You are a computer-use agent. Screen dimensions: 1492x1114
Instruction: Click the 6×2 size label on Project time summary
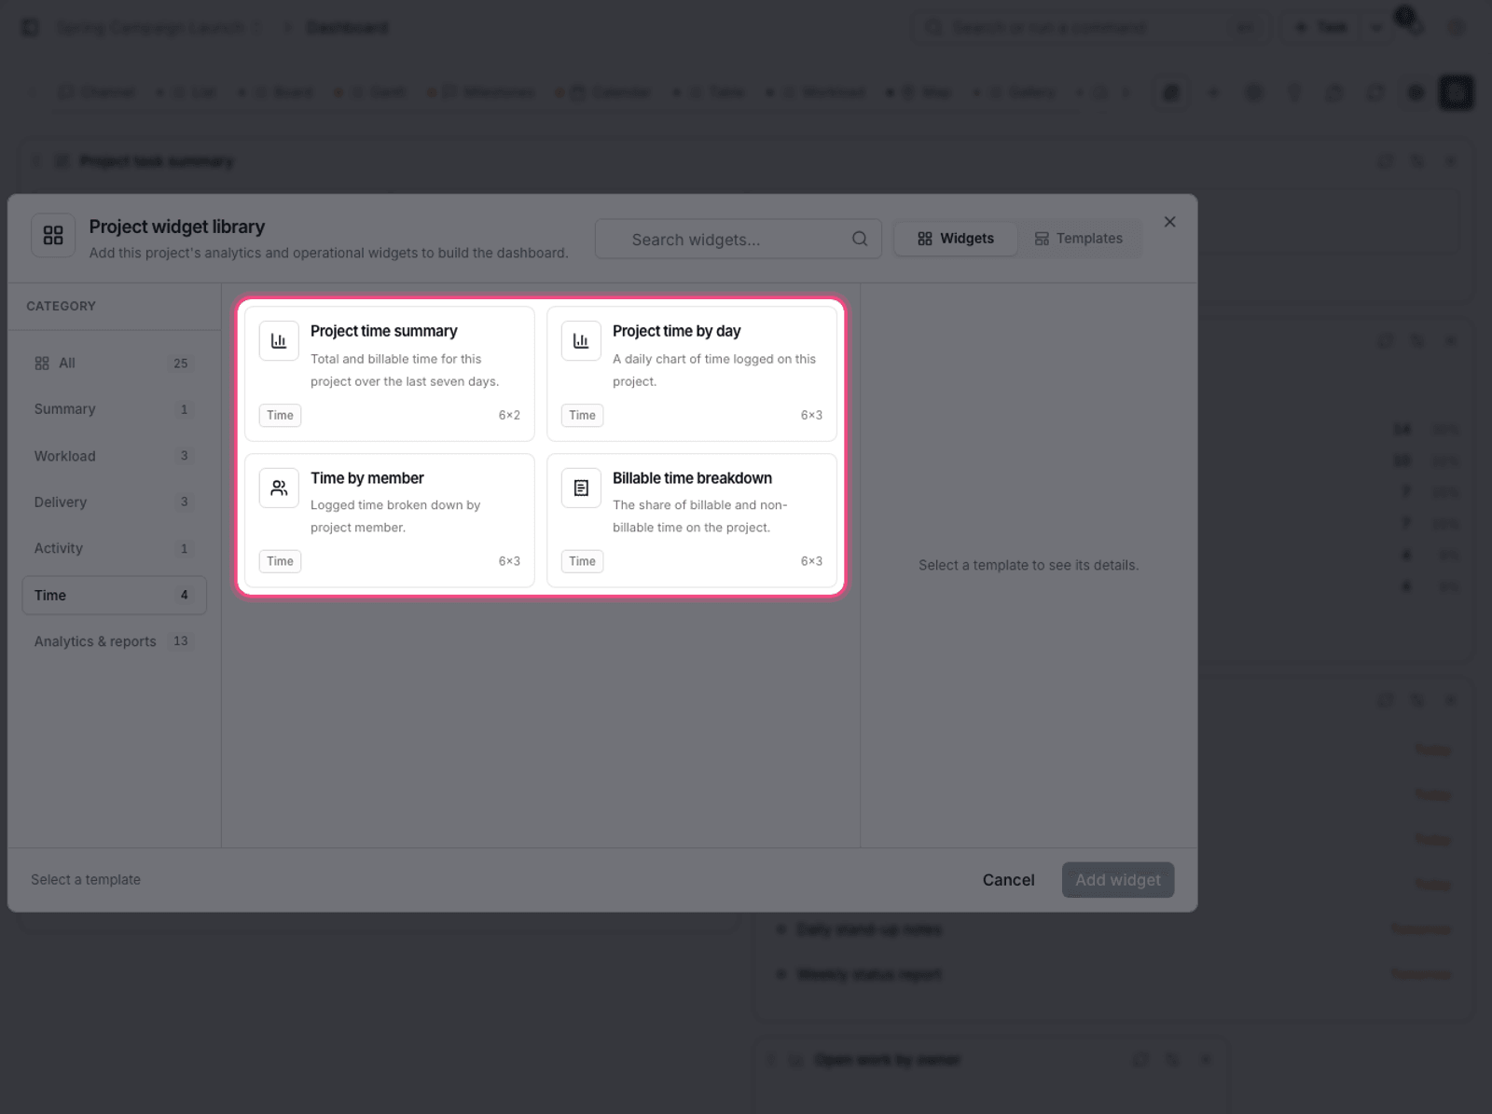509,415
